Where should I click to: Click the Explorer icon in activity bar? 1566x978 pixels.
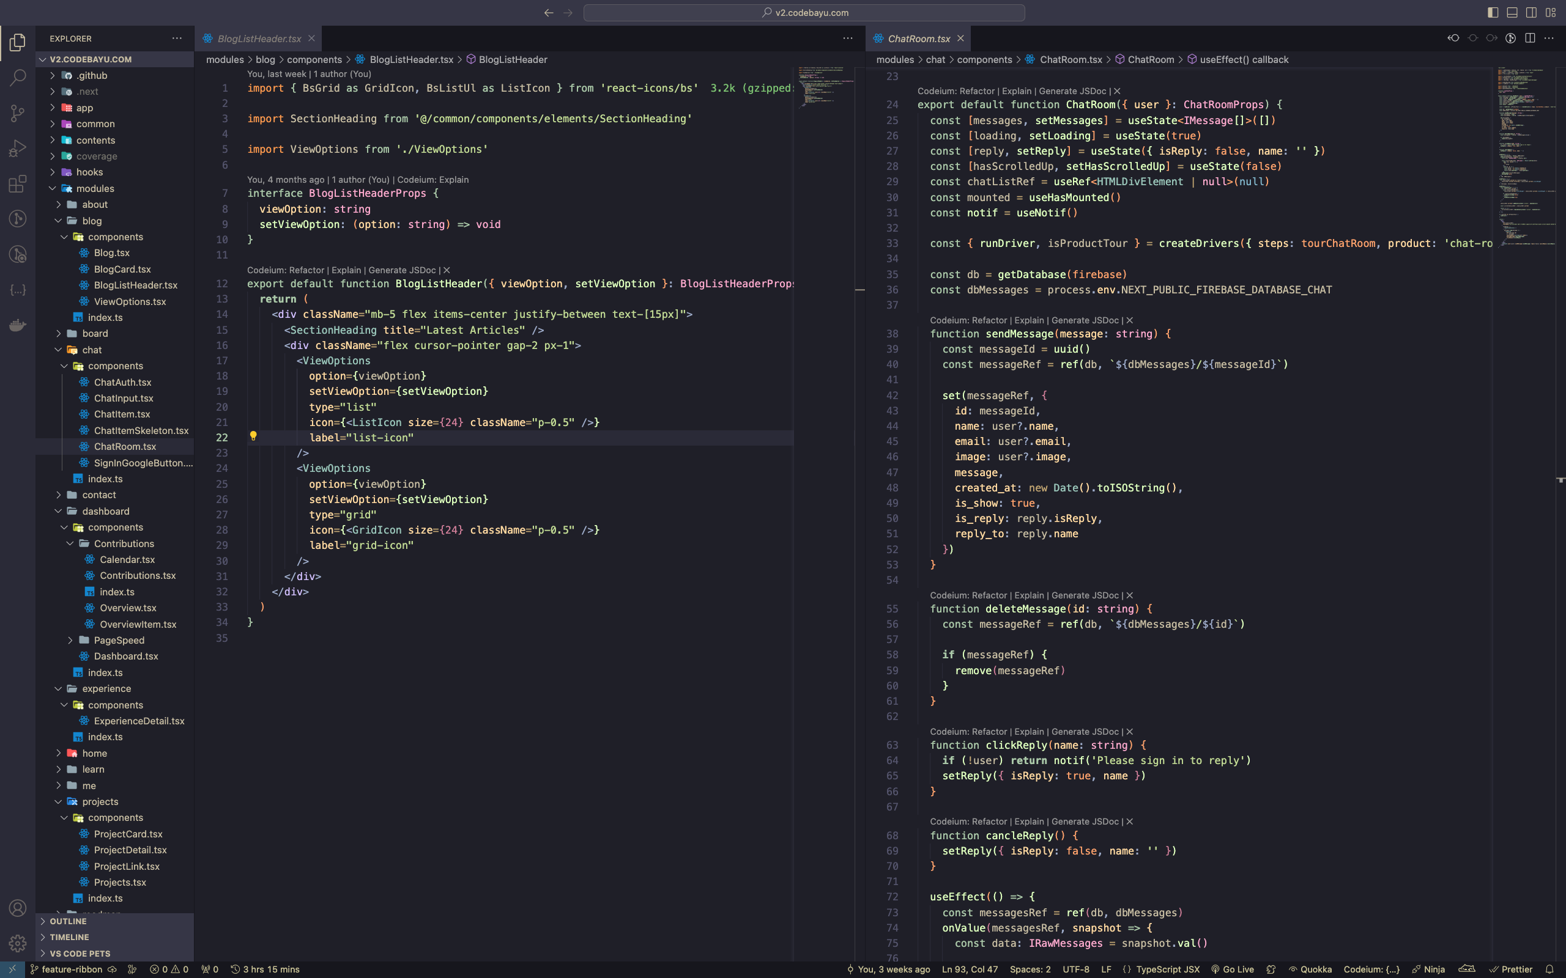(x=17, y=40)
